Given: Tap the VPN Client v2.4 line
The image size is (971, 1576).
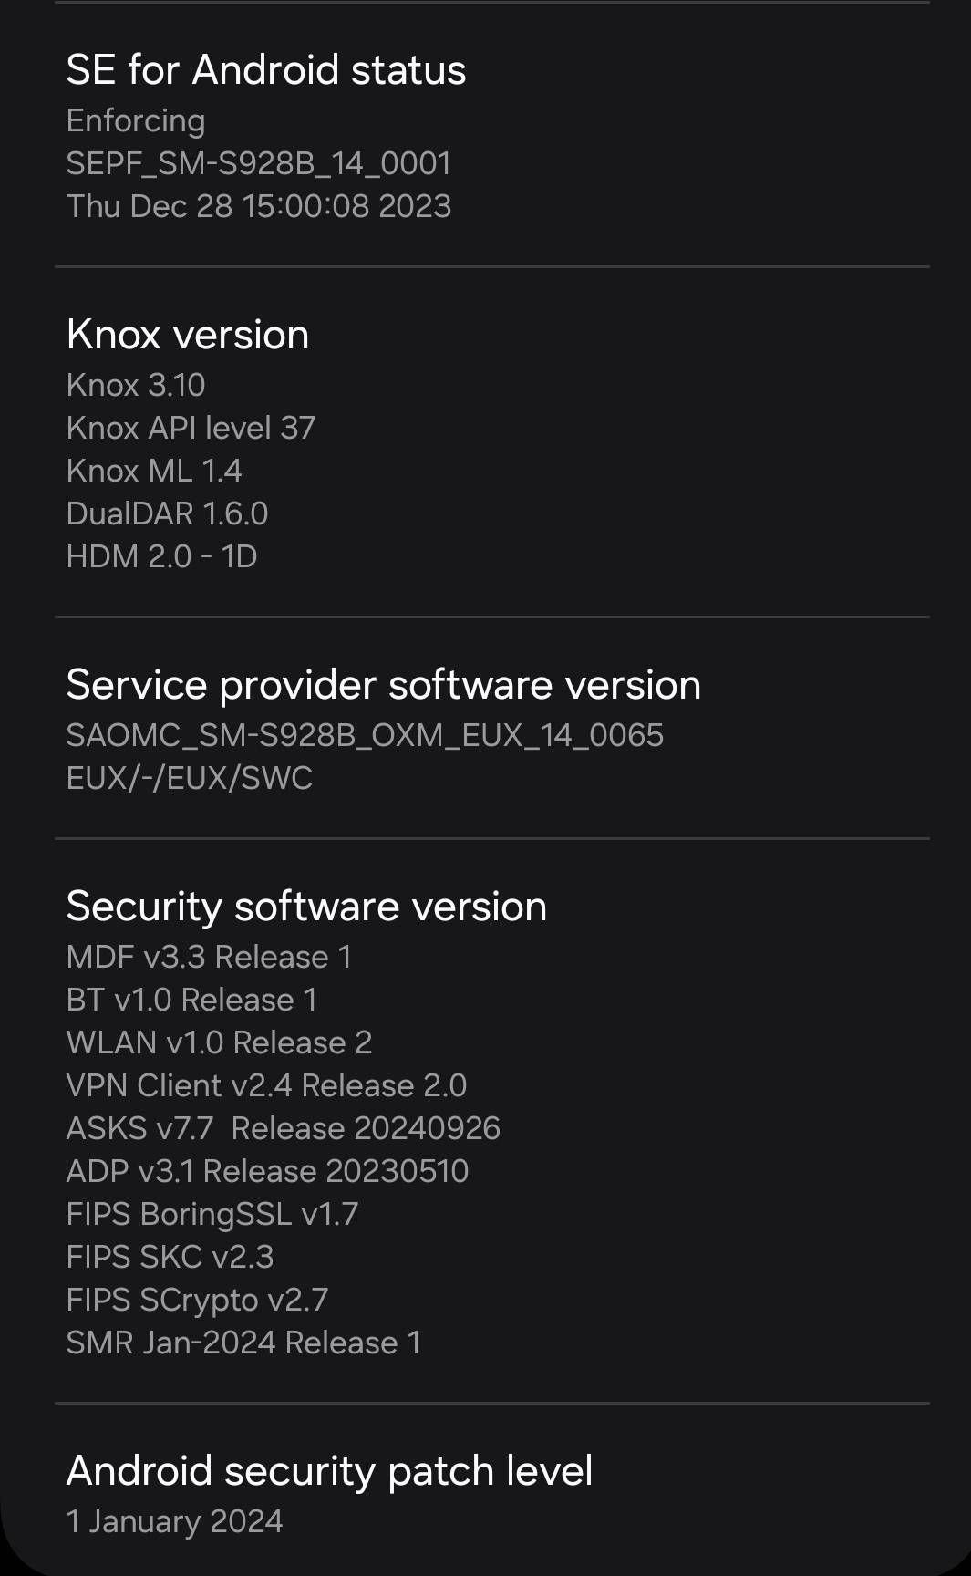Looking at the screenshot, I should (x=267, y=1084).
